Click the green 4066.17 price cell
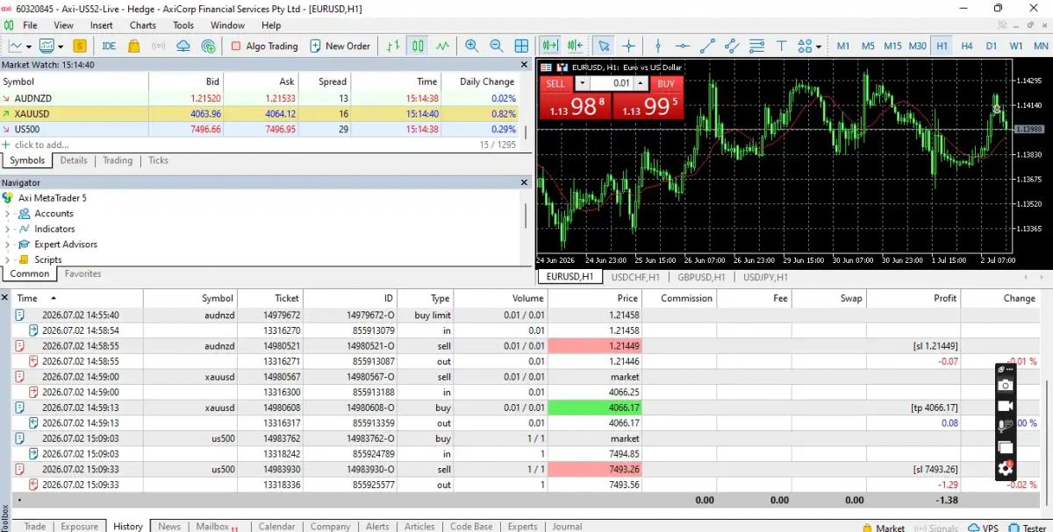 coord(595,408)
